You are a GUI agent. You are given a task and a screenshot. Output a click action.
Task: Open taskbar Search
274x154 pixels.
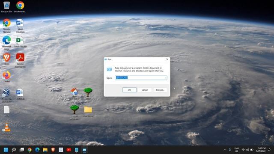pos(14,150)
